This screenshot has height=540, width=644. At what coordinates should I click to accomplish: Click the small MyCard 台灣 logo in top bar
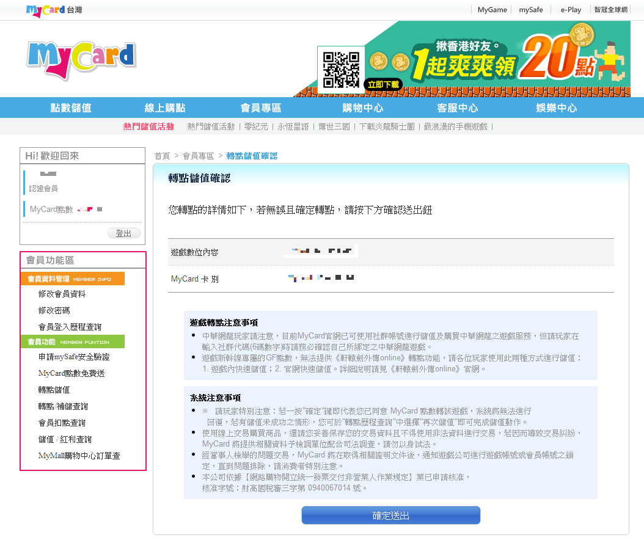coord(54,10)
